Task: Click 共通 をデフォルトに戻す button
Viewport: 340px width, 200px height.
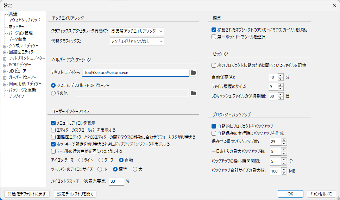Action: (27, 194)
